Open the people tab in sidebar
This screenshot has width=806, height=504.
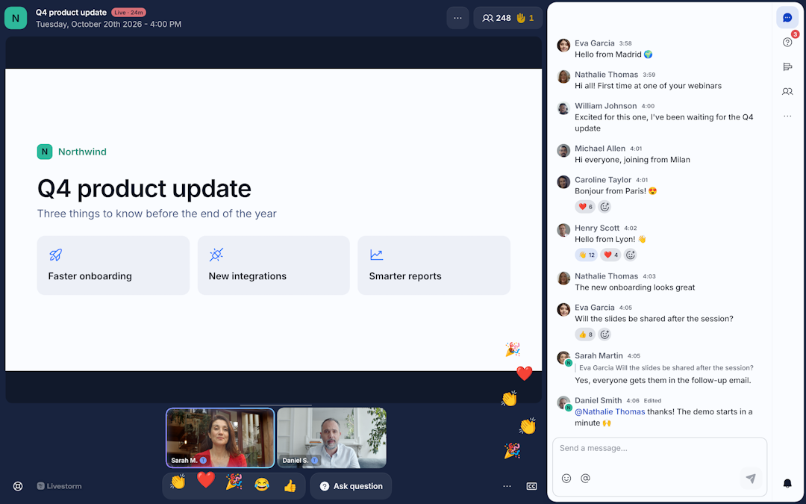point(787,92)
